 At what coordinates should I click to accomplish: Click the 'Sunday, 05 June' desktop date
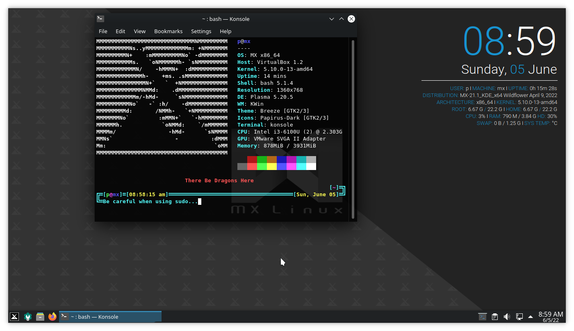pyautogui.click(x=509, y=69)
